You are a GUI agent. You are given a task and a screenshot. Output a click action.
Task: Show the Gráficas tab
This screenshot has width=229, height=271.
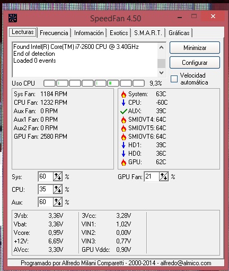click(179, 33)
